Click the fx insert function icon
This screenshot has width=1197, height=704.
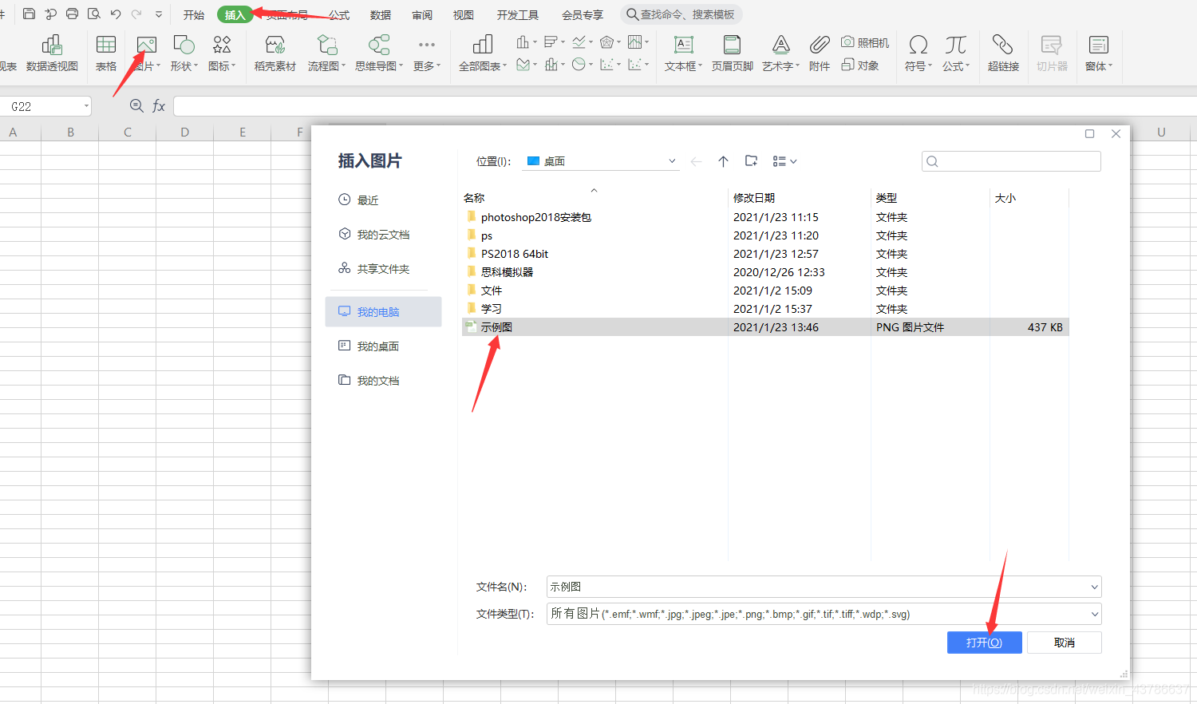[159, 106]
